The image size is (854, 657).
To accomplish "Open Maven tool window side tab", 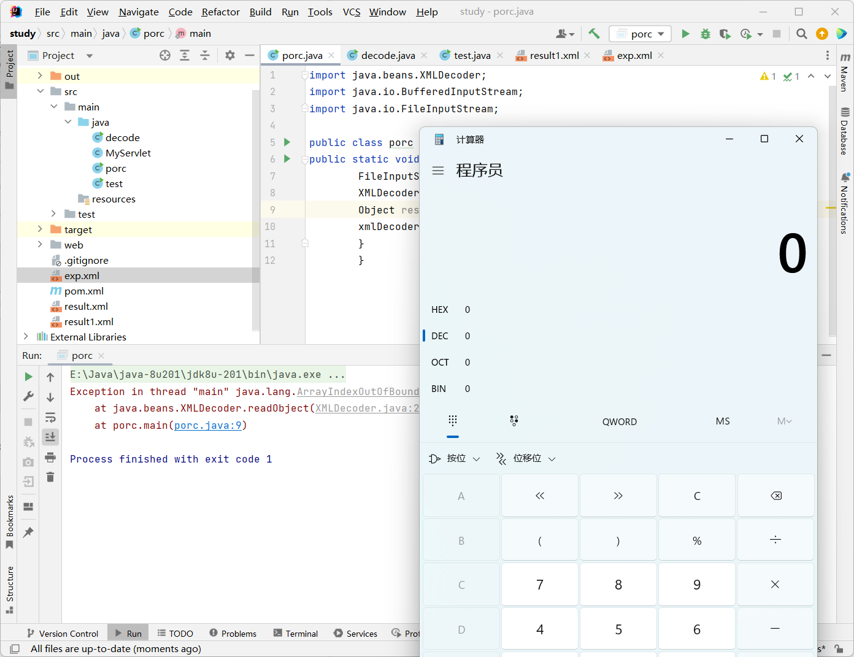I will [845, 73].
